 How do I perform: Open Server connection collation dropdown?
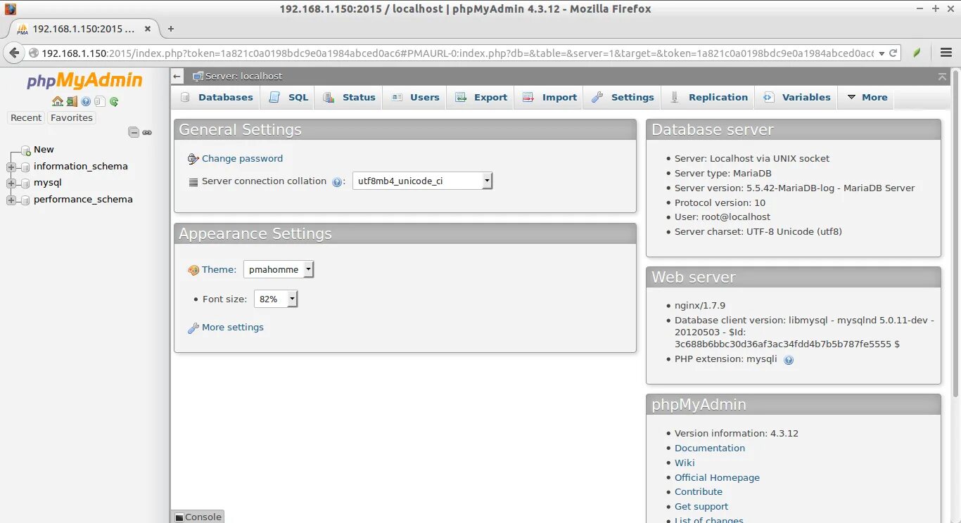coord(422,181)
